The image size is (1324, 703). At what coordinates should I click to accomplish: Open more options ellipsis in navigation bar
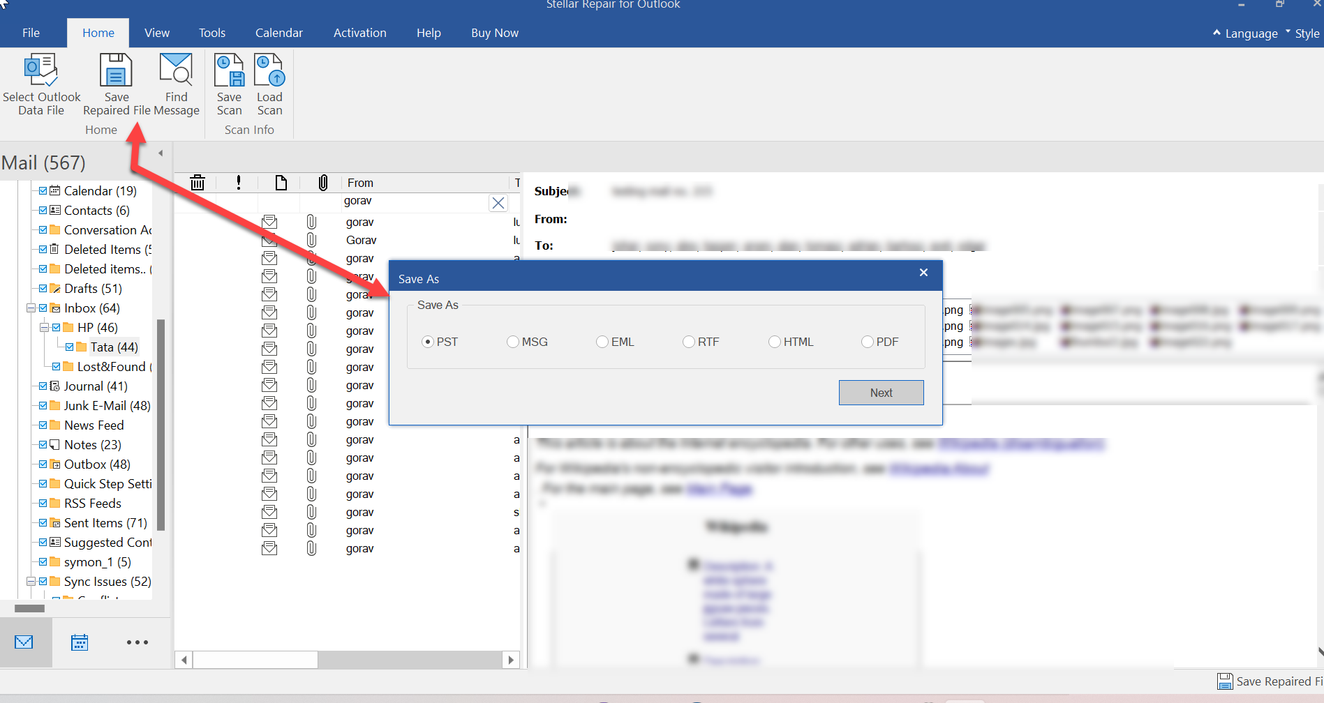tap(137, 642)
